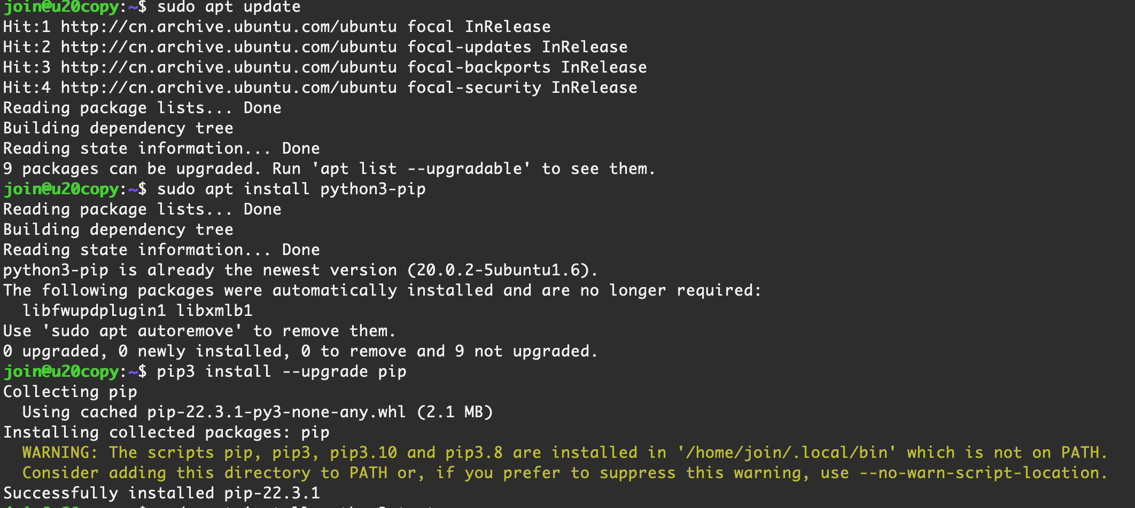This screenshot has width=1135, height=508.
Task: Click the yellow "WARNING:" word
Action: 60,453
